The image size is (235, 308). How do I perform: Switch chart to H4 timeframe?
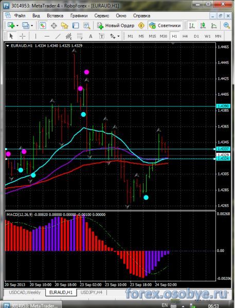click(x=185, y=36)
